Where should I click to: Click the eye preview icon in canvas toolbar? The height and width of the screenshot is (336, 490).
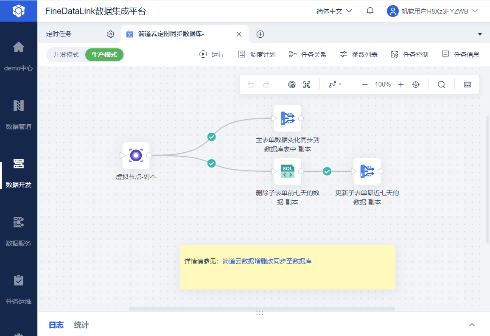point(291,84)
